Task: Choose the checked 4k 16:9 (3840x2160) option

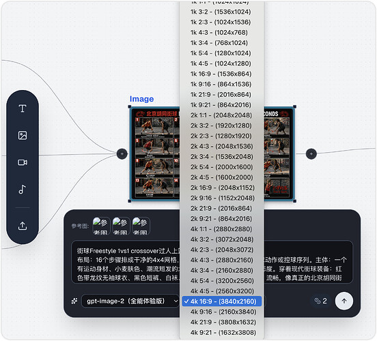Action: 222,301
